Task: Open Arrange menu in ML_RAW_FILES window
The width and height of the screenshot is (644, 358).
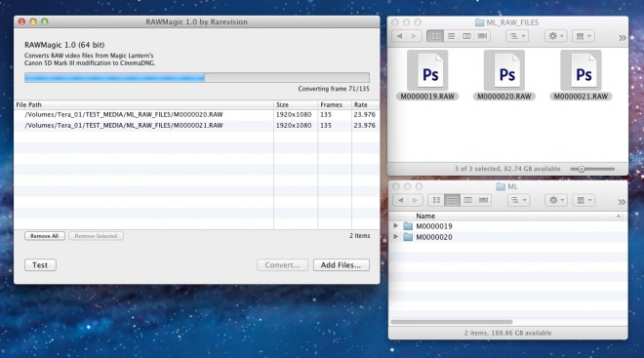Action: pyautogui.click(x=517, y=36)
